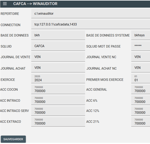The height and width of the screenshot is (144, 150).
Task: Click the BASE DE DONNEES SYSTEME label
Action: click(x=108, y=35)
